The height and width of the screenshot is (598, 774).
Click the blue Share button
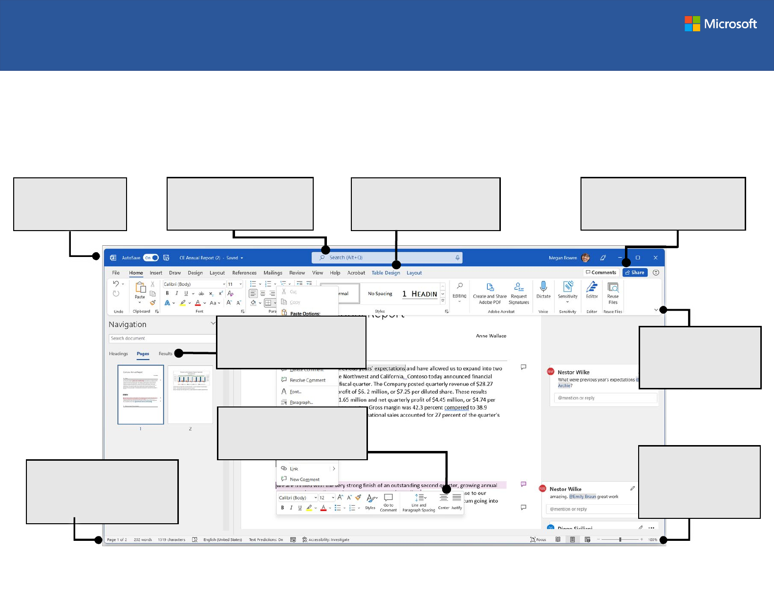[x=635, y=273]
